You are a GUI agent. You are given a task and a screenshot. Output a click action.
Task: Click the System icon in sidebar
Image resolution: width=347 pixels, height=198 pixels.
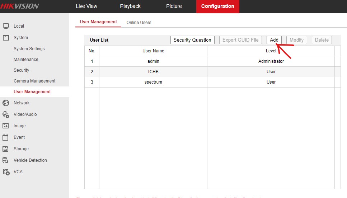pyautogui.click(x=6, y=38)
